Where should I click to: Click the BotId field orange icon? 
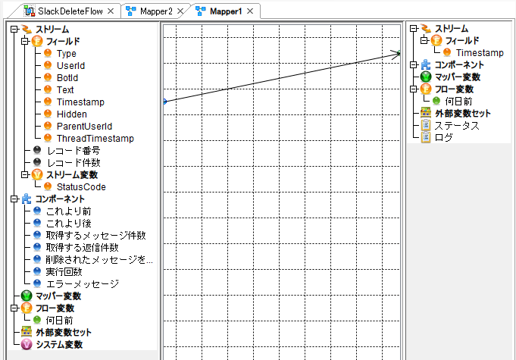[48, 77]
